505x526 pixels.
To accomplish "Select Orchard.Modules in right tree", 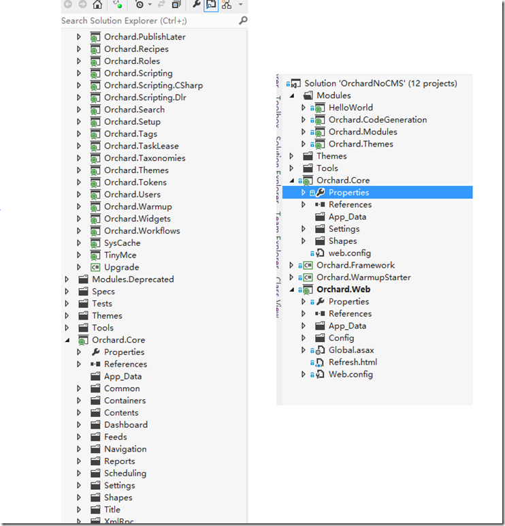I will [363, 131].
